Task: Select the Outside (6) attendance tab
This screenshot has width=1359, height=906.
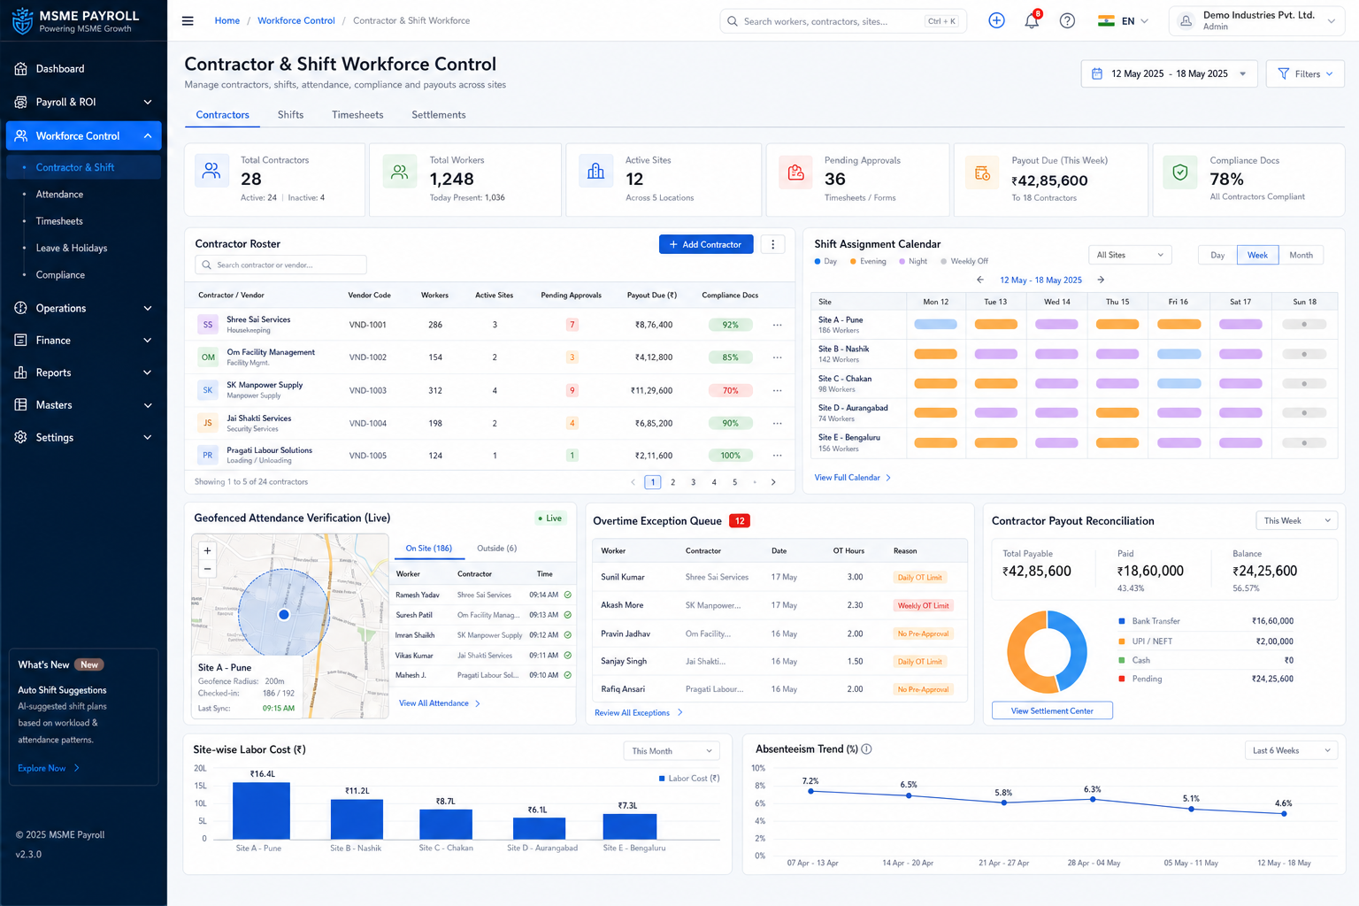Action: pos(496,549)
